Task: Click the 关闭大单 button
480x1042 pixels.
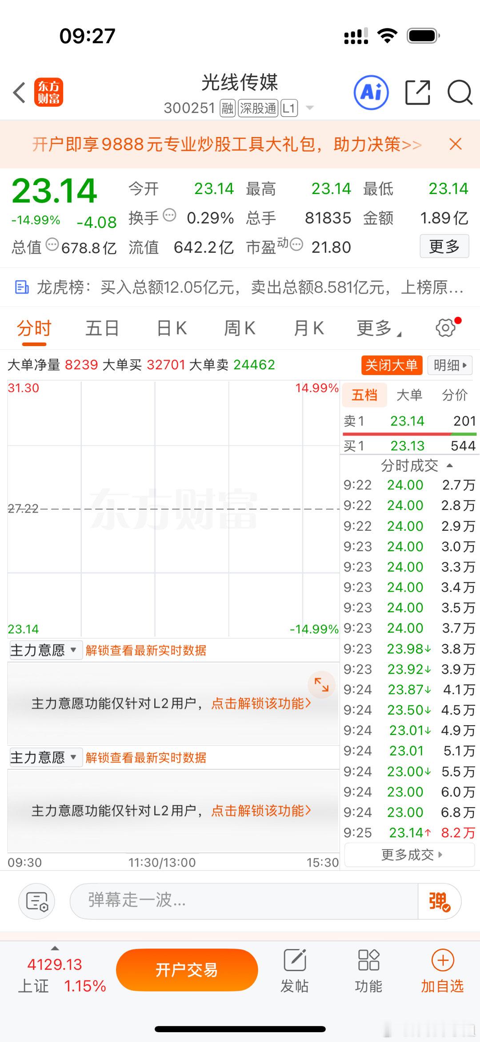Action: [392, 365]
